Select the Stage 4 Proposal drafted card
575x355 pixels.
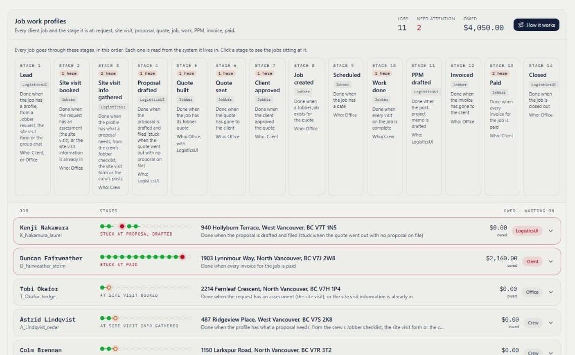pos(150,127)
